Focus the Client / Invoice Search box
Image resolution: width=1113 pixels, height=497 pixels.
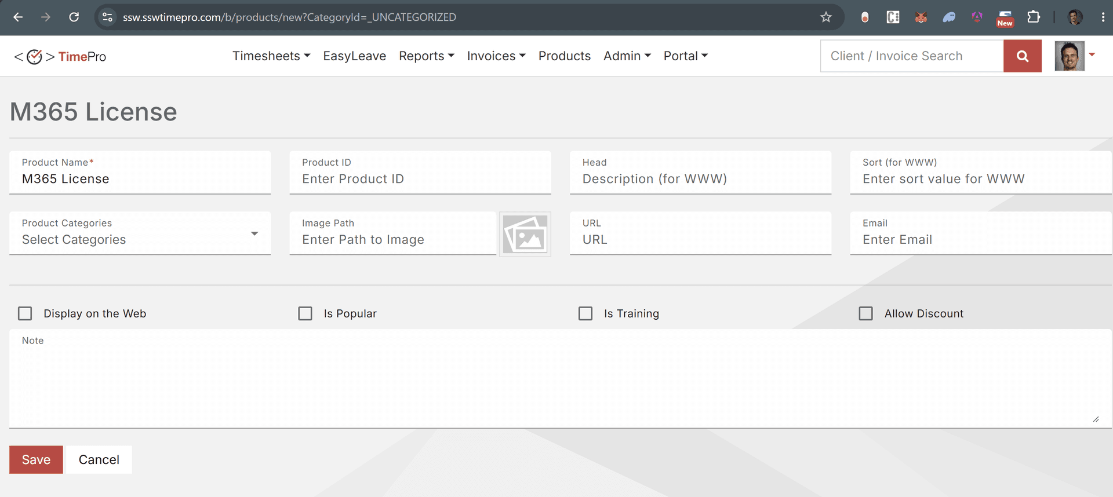point(912,56)
